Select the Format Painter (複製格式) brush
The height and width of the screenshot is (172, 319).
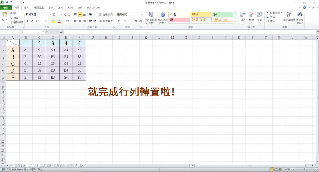pyautogui.click(x=17, y=22)
